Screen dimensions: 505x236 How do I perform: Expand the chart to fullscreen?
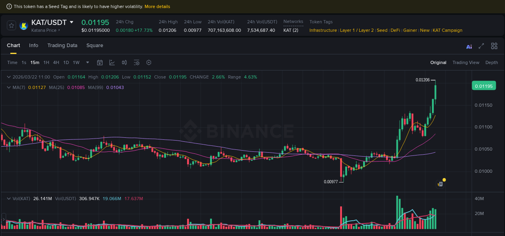481,46
